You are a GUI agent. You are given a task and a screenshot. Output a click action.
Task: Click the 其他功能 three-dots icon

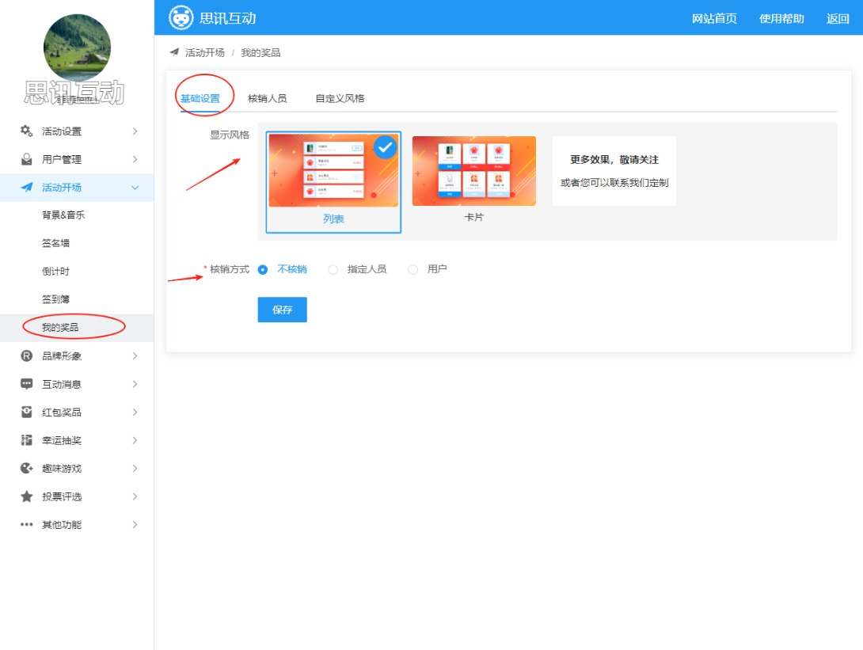coord(26,525)
